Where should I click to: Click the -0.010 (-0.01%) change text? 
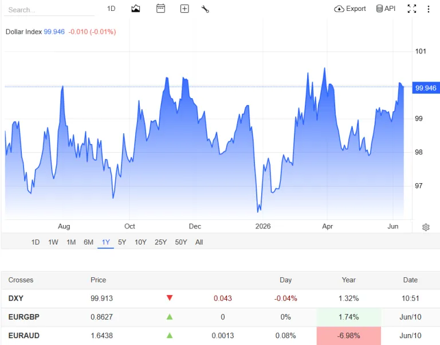point(92,32)
